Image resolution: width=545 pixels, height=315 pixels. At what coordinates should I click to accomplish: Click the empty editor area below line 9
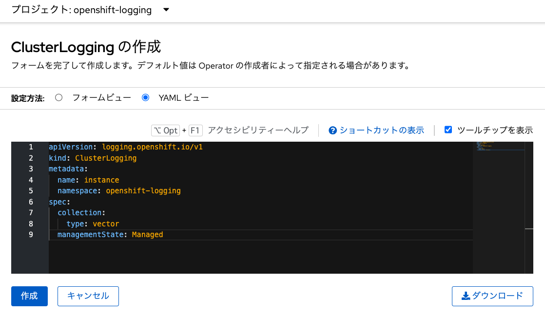click(261, 256)
